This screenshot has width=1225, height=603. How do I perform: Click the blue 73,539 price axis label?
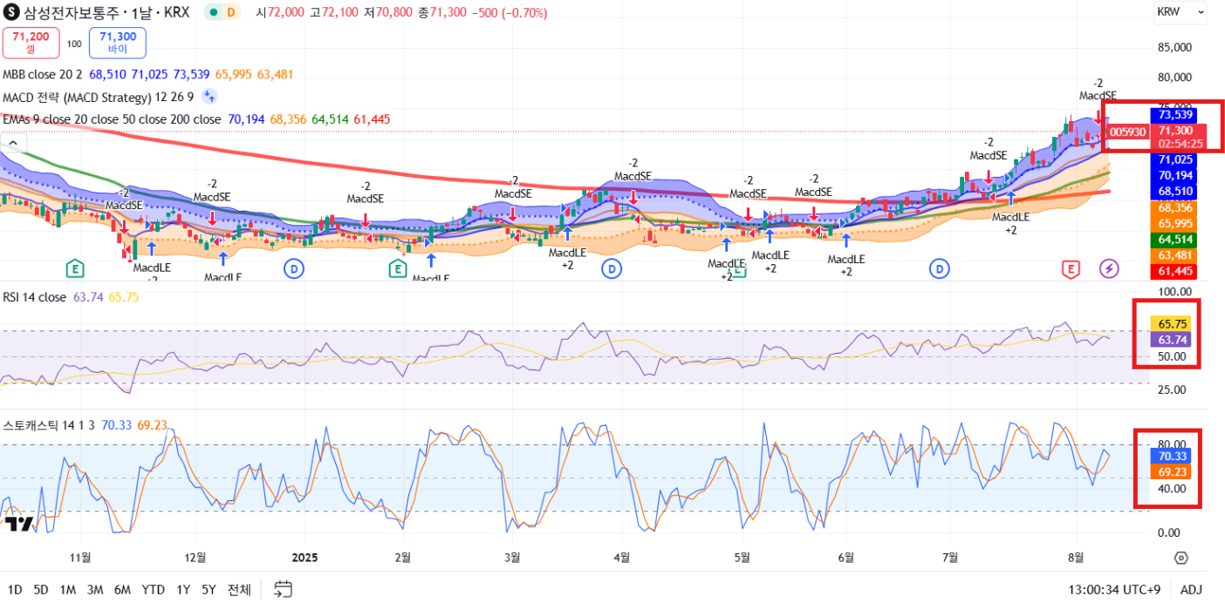click(1174, 114)
